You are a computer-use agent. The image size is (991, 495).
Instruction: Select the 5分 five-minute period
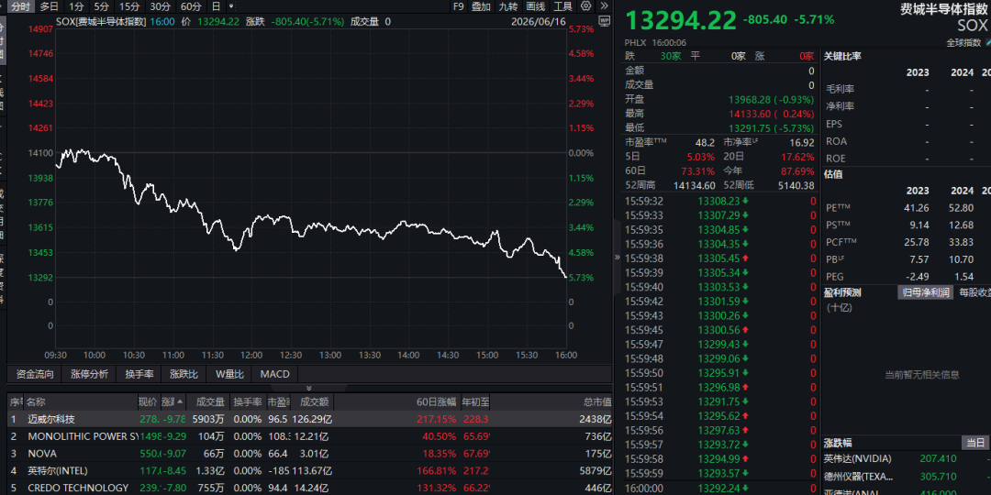pyautogui.click(x=101, y=6)
